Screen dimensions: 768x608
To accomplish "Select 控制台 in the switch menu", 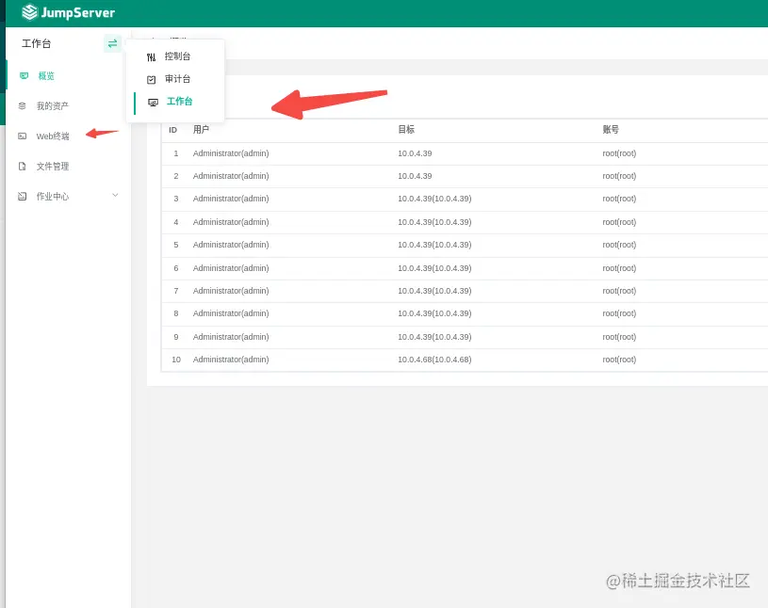I will click(x=177, y=56).
